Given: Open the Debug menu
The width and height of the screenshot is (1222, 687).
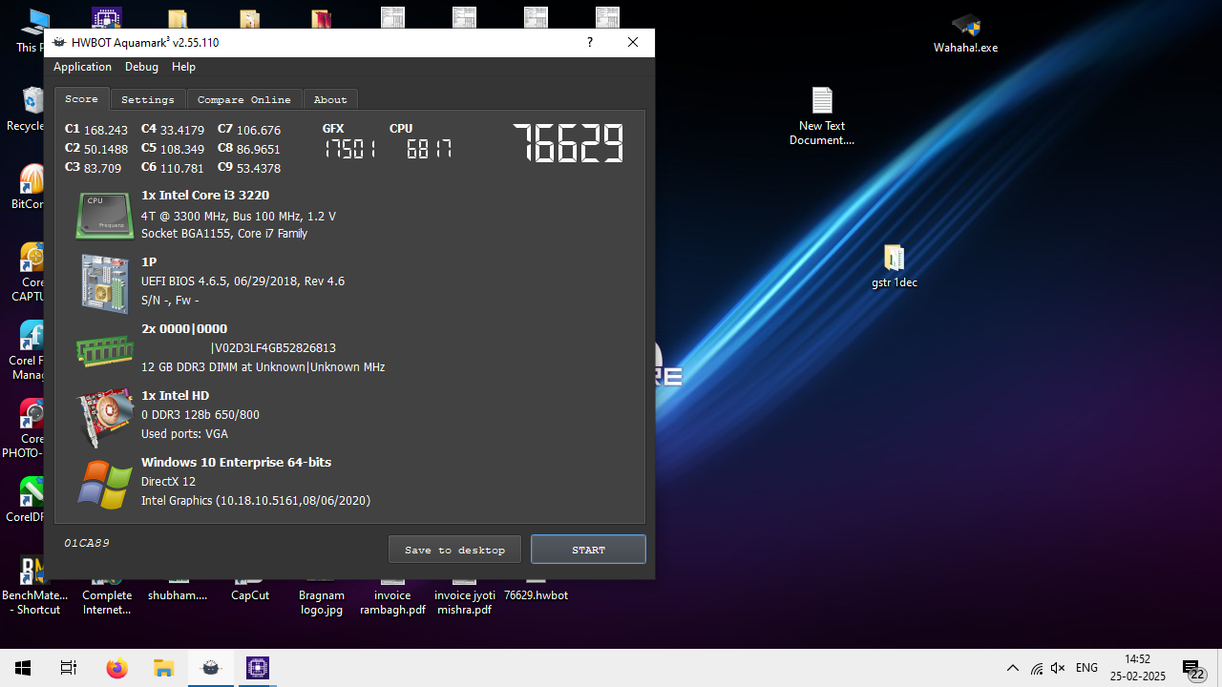Looking at the screenshot, I should coord(141,67).
